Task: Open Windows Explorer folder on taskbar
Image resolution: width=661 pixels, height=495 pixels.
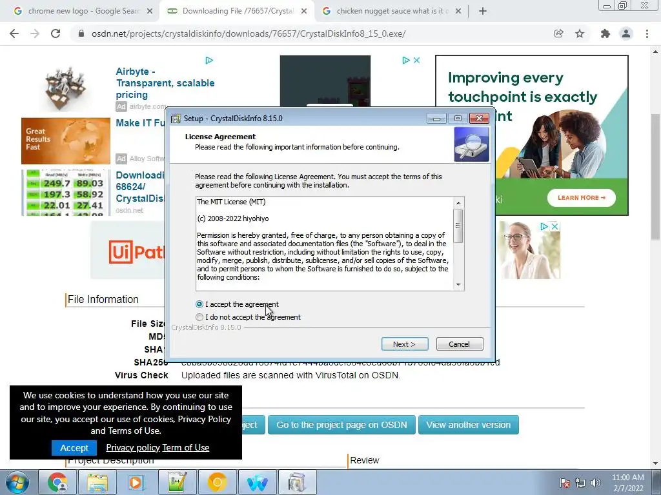Action: coord(97,482)
